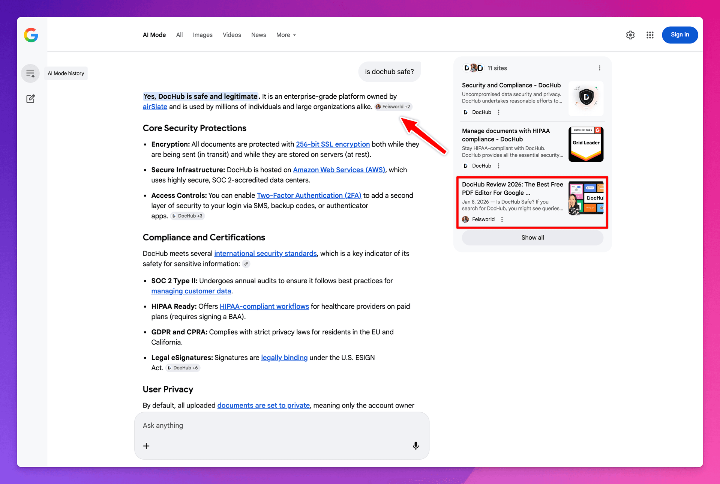The image size is (720, 484).
Task: Switch to AI Mode tab
Action: tap(154, 35)
